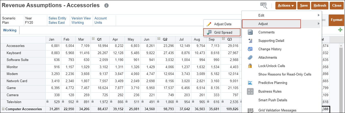345x113 pixels.
Task: Expand the Adjust submenu
Action: (x=271, y=24)
